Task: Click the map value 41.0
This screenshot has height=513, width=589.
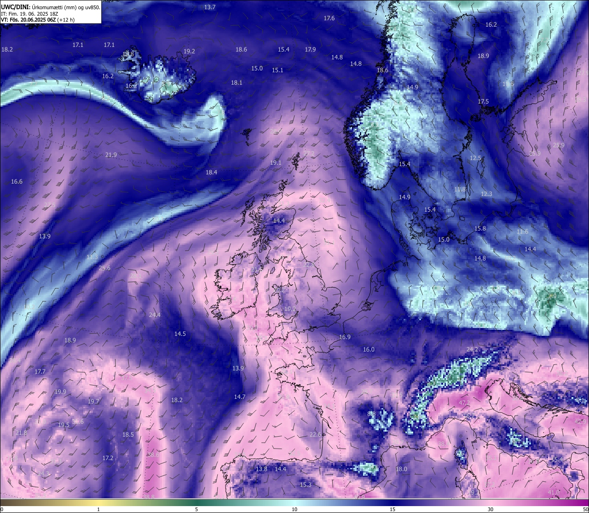Action: [554, 493]
